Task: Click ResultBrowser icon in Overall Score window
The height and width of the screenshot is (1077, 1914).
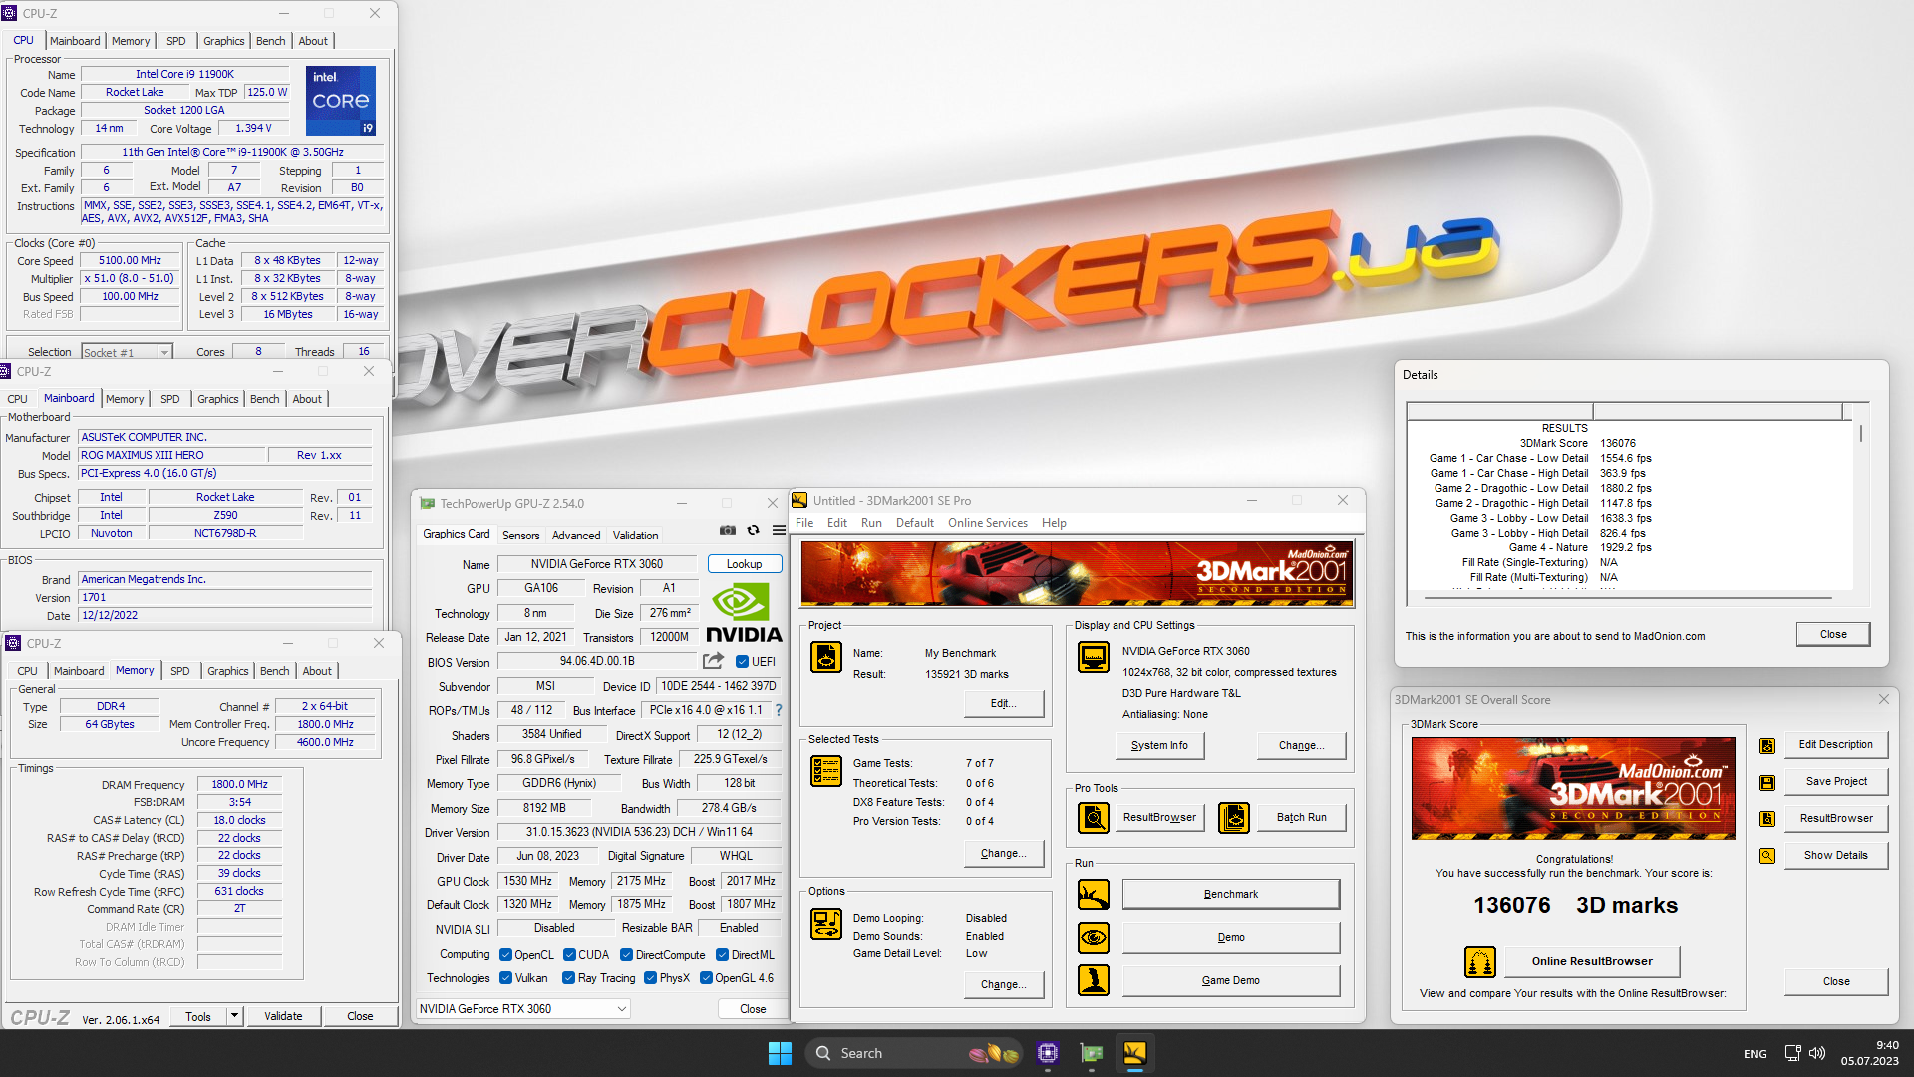Action: [1767, 819]
